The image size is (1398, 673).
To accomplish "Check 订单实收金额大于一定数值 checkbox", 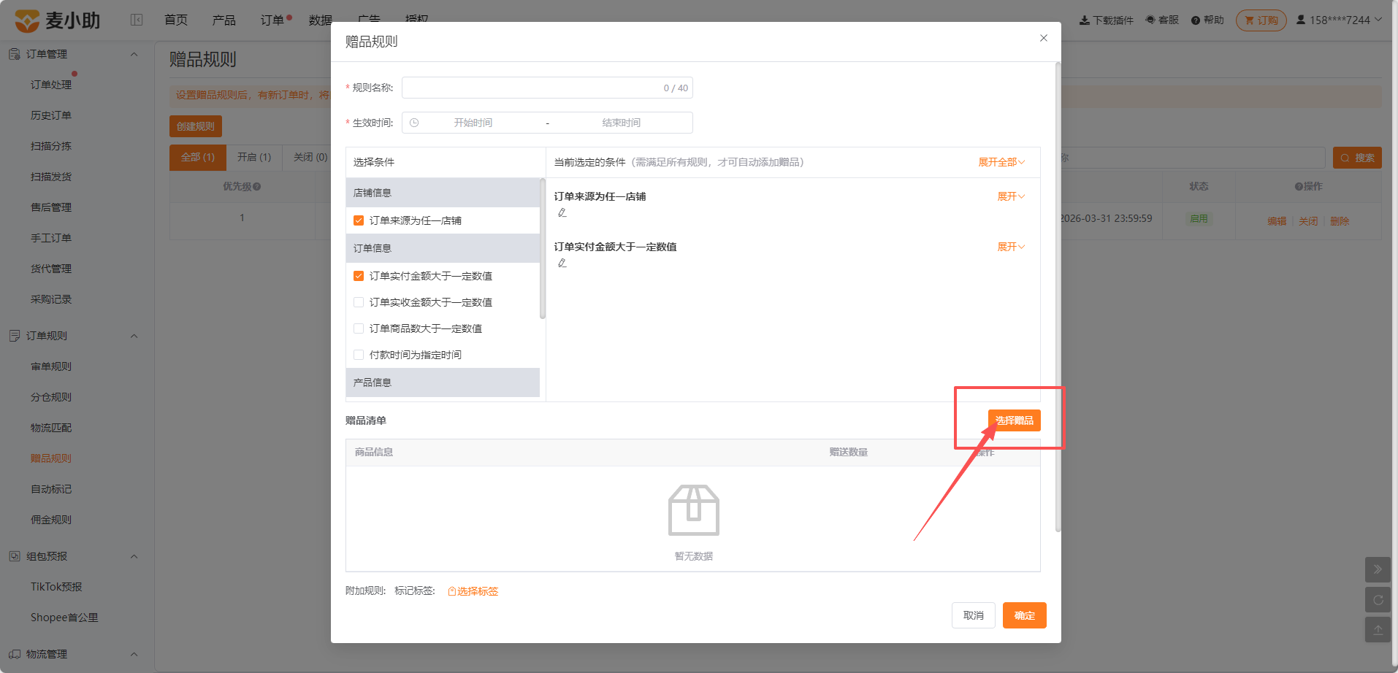I will click(x=359, y=302).
